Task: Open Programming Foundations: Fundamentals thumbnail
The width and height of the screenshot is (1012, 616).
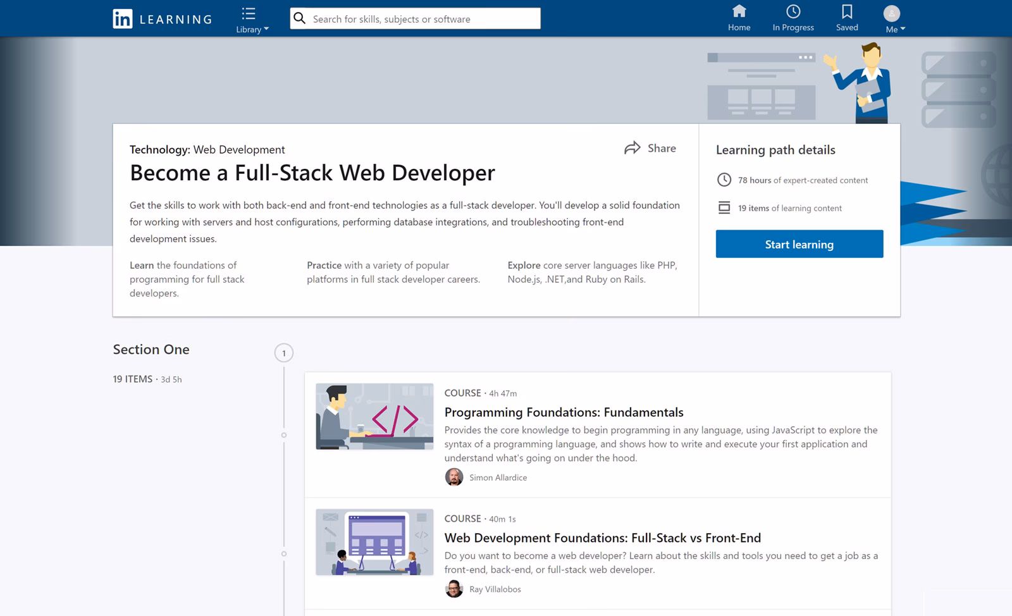Action: point(374,416)
